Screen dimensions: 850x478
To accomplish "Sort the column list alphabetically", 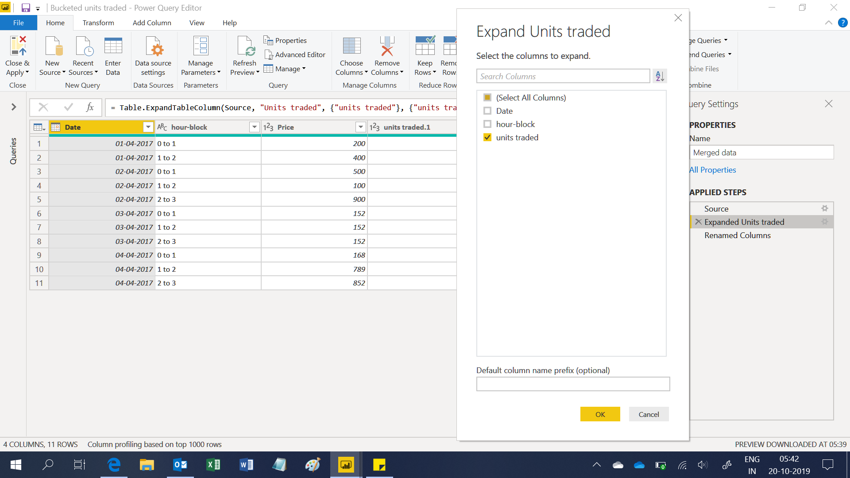I will (x=660, y=76).
